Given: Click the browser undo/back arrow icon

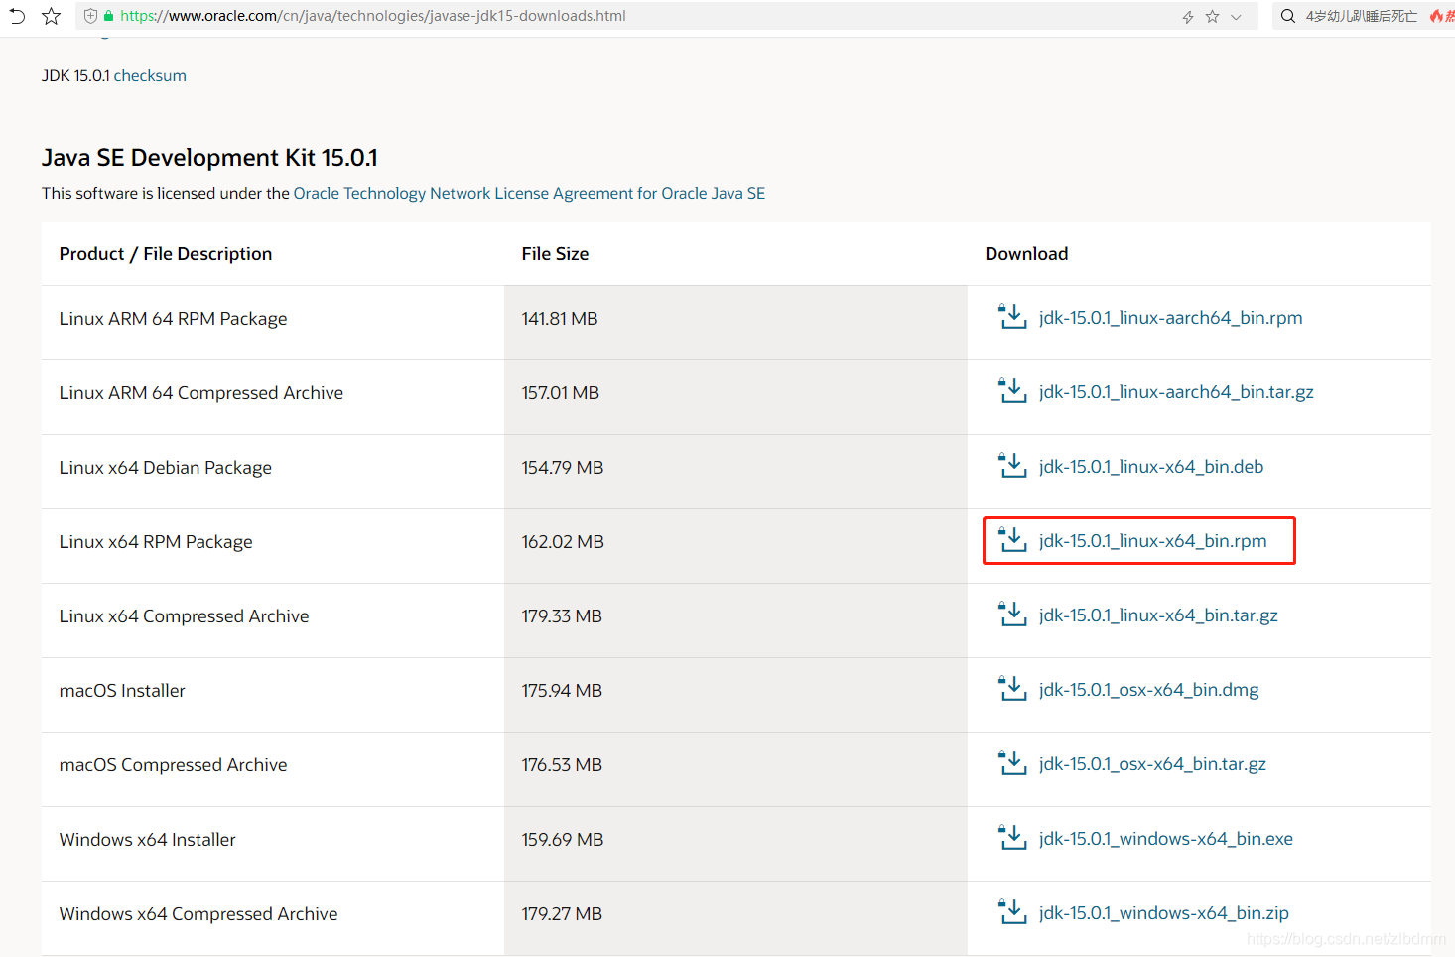Looking at the screenshot, I should click(x=17, y=16).
